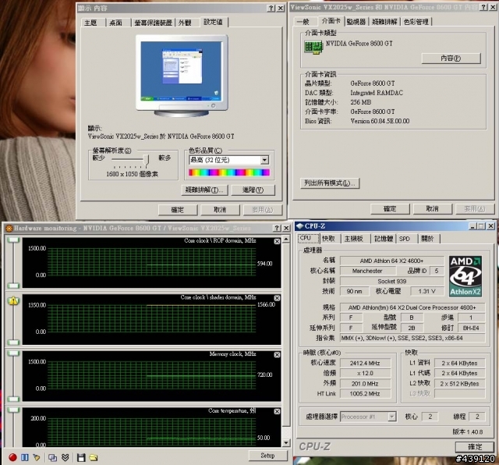Close the Memory clock graph
The width and height of the screenshot is (499, 465).
277,355
